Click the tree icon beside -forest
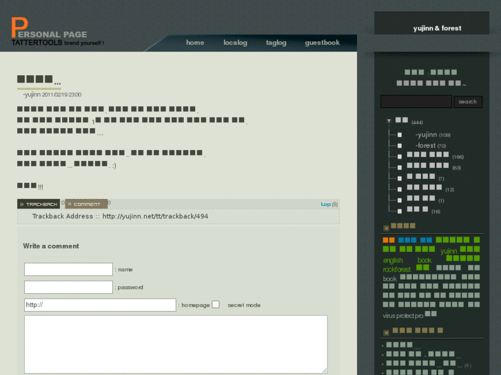 pyautogui.click(x=400, y=146)
